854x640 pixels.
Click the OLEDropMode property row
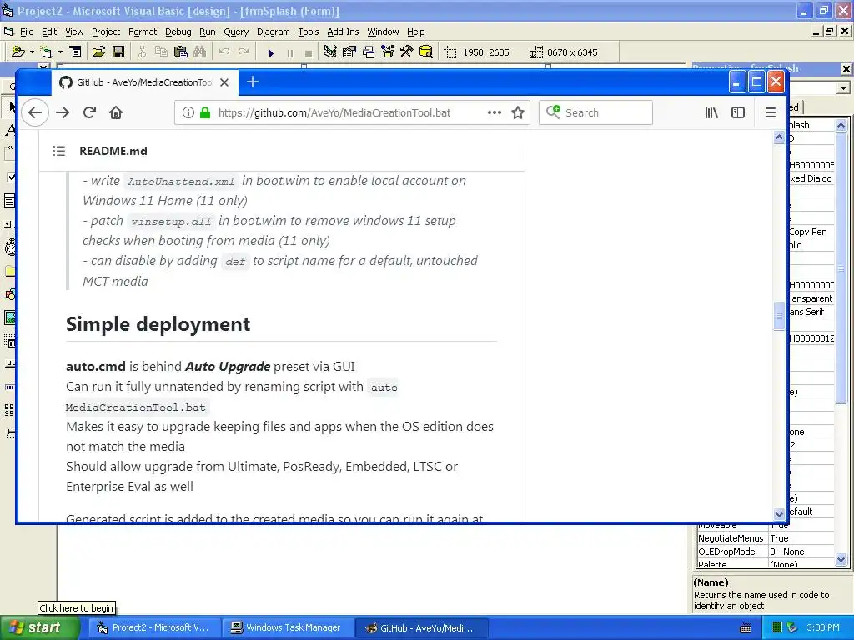766,552
